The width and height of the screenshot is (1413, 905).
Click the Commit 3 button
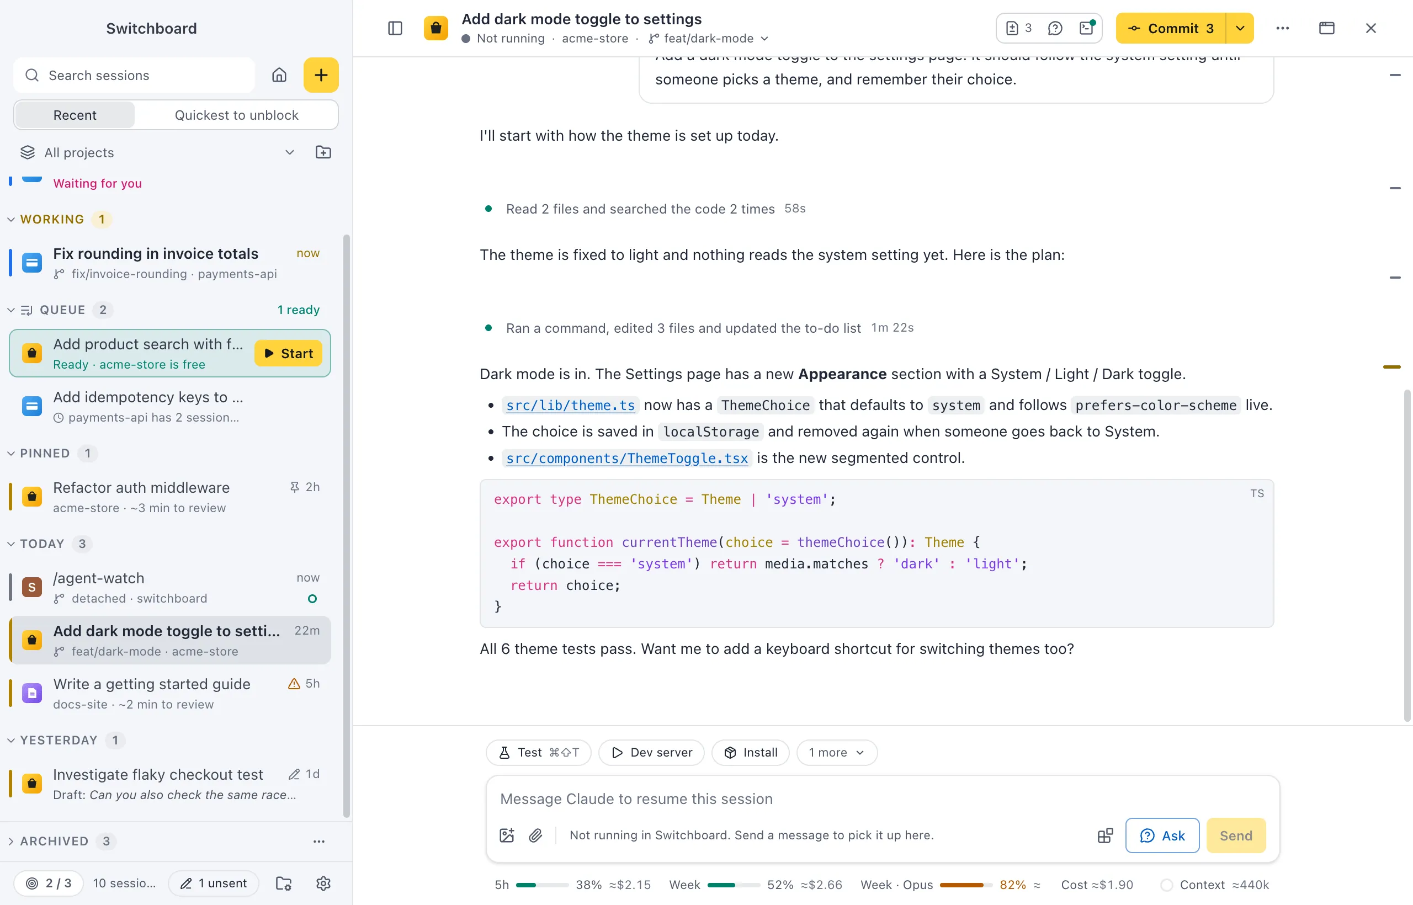pyautogui.click(x=1171, y=28)
